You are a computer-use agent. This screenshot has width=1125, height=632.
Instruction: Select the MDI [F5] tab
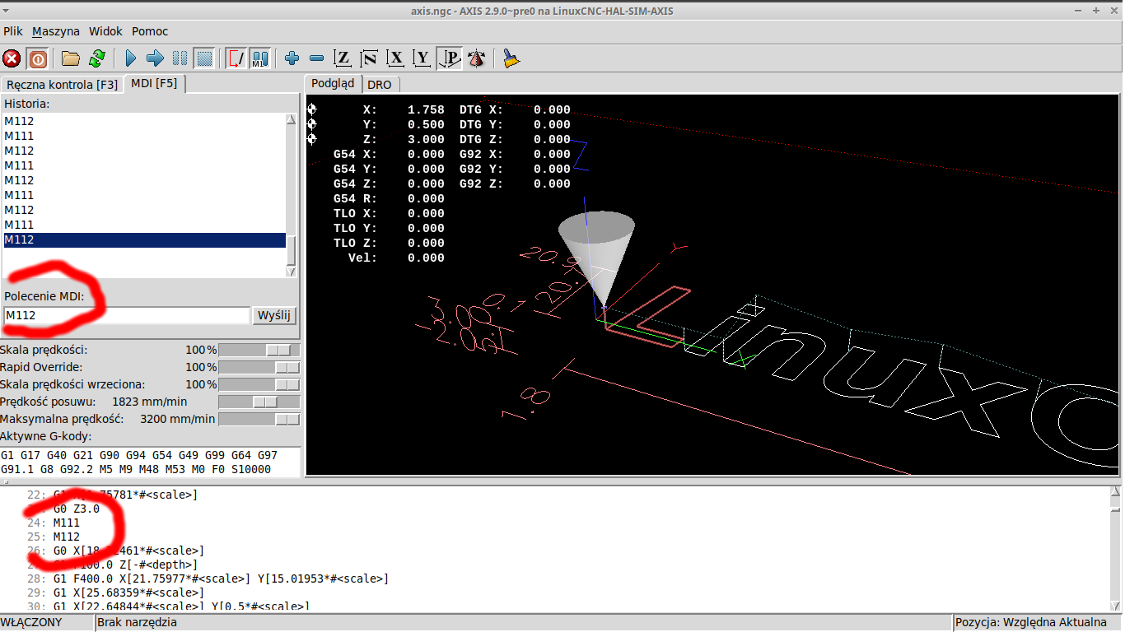pos(154,84)
